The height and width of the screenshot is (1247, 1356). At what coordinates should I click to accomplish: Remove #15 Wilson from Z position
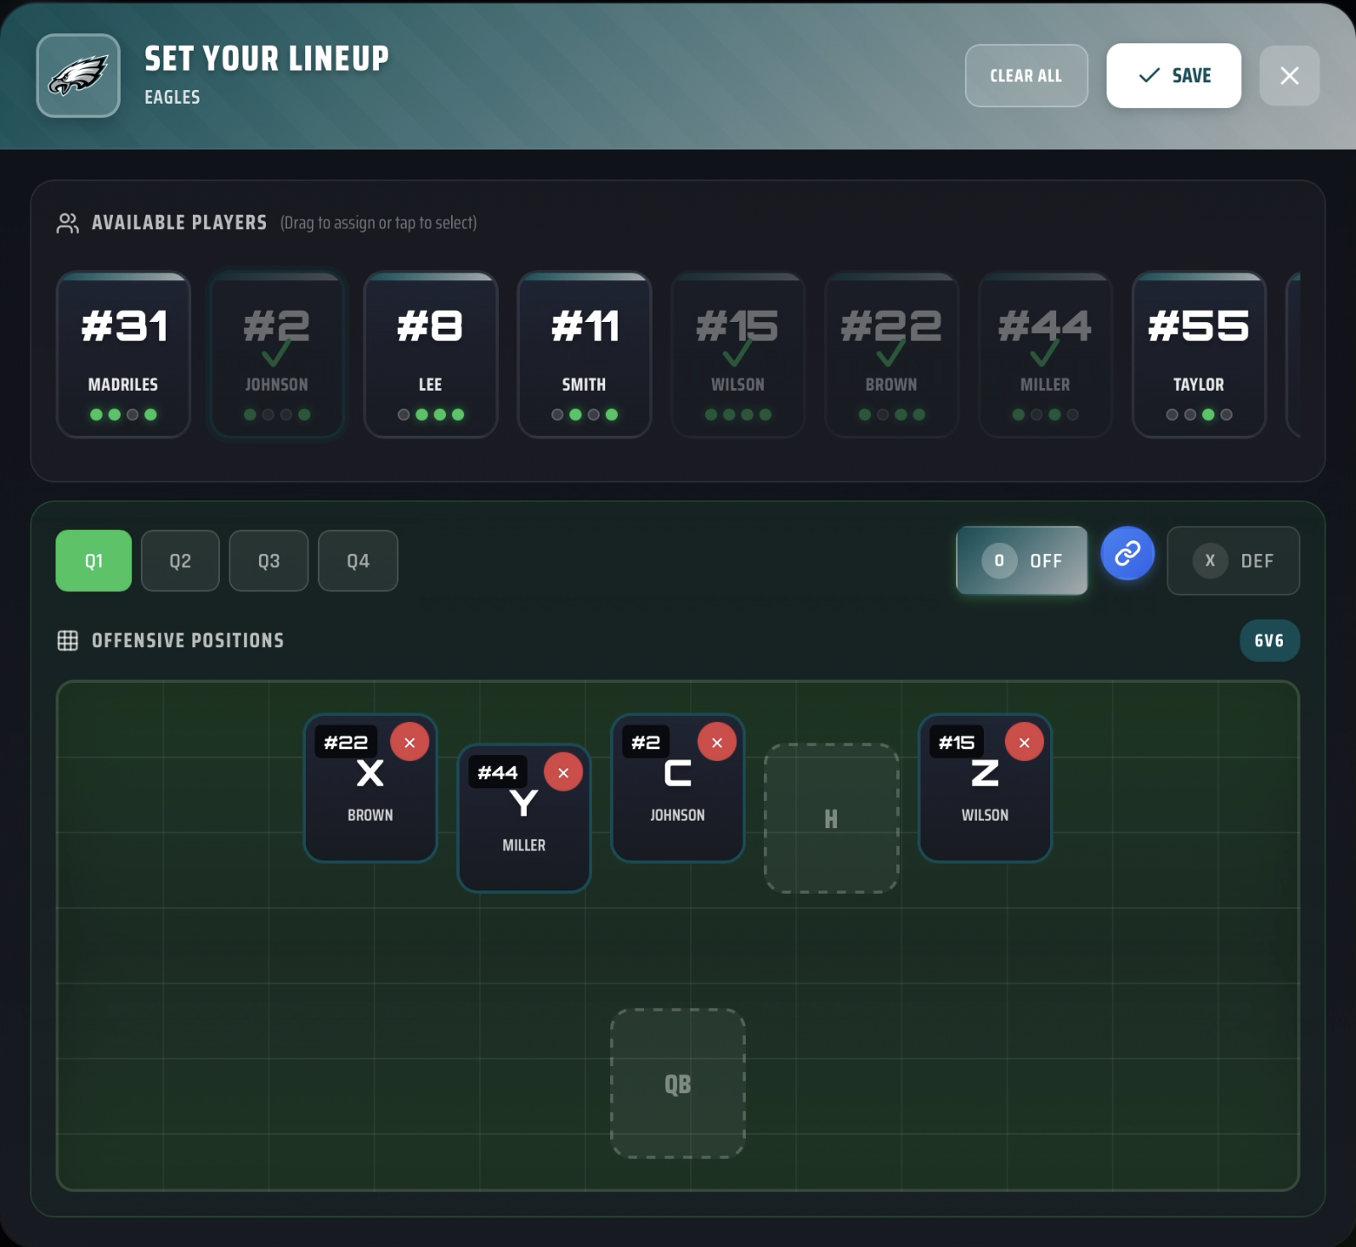point(1025,742)
